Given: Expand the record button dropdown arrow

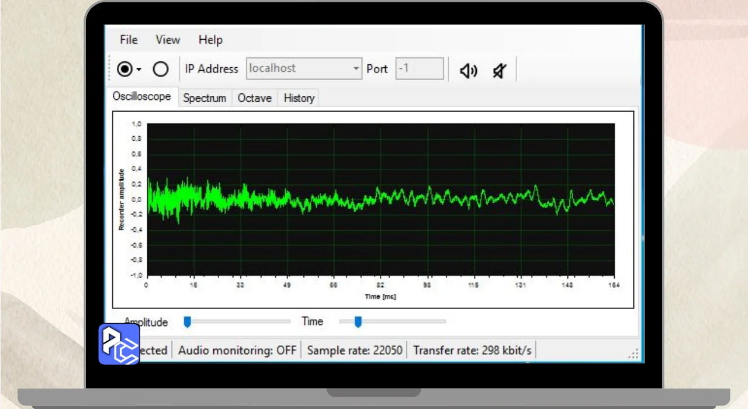Looking at the screenshot, I should (x=139, y=70).
